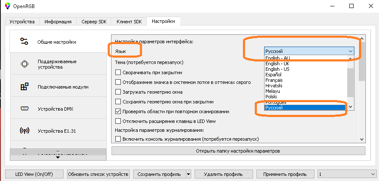The height and width of the screenshot is (181, 379).
Task: Switch to the Клиент SDK tab
Action: (128, 22)
